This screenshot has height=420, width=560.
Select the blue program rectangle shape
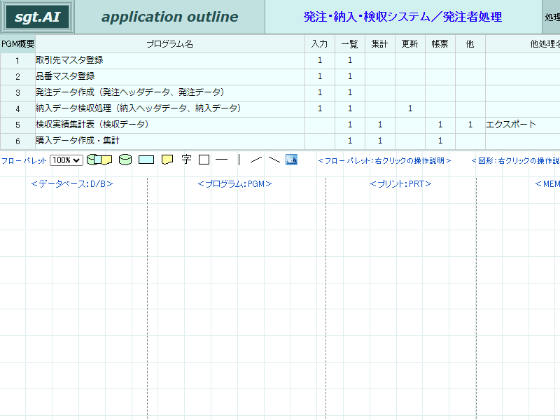tap(146, 160)
